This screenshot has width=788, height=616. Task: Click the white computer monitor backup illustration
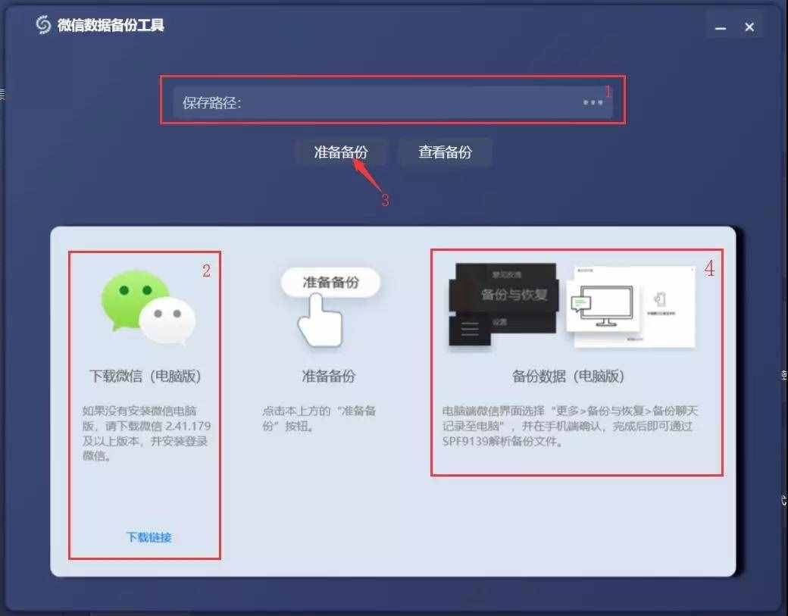630,307
